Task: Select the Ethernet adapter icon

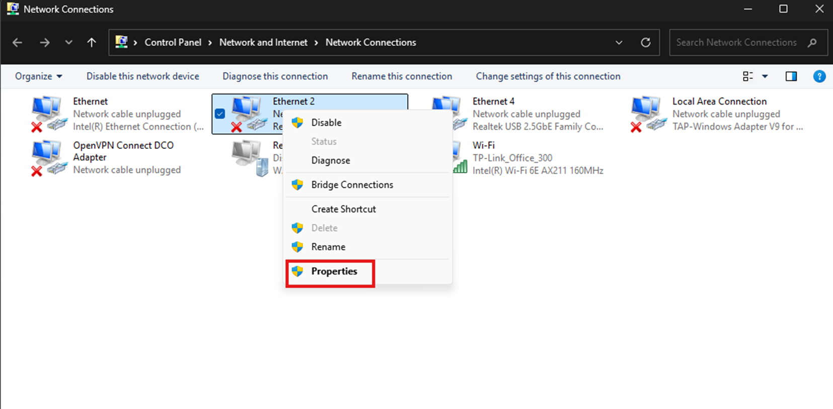Action: [49, 114]
